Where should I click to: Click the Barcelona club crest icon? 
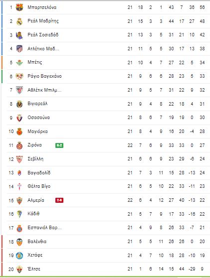[x=19, y=7]
